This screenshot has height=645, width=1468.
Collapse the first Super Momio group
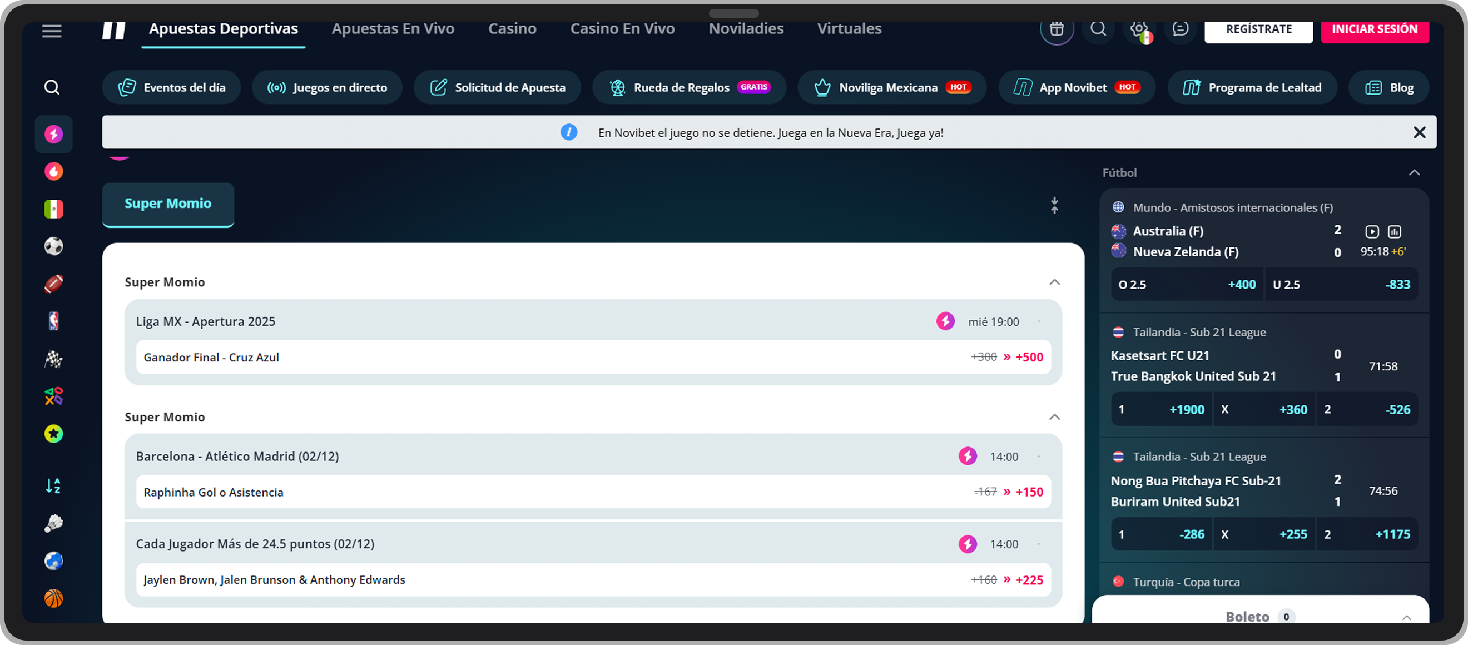1054,282
